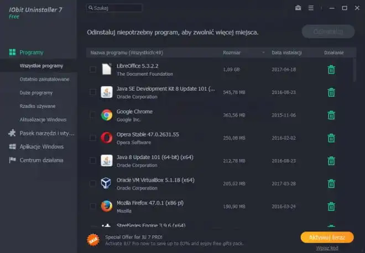
Task: Open the Programy section
Action: click(x=32, y=52)
